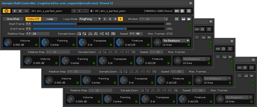Open the PingPong Loop Mode dropdown
The height and width of the screenshot is (107, 257).
[90, 19]
